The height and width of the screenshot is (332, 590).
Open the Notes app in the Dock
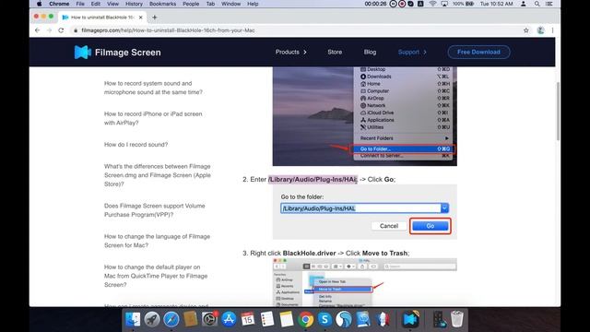tap(287, 319)
